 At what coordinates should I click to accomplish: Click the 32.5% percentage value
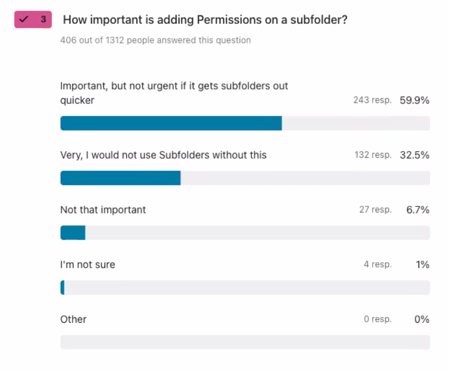coord(414,155)
